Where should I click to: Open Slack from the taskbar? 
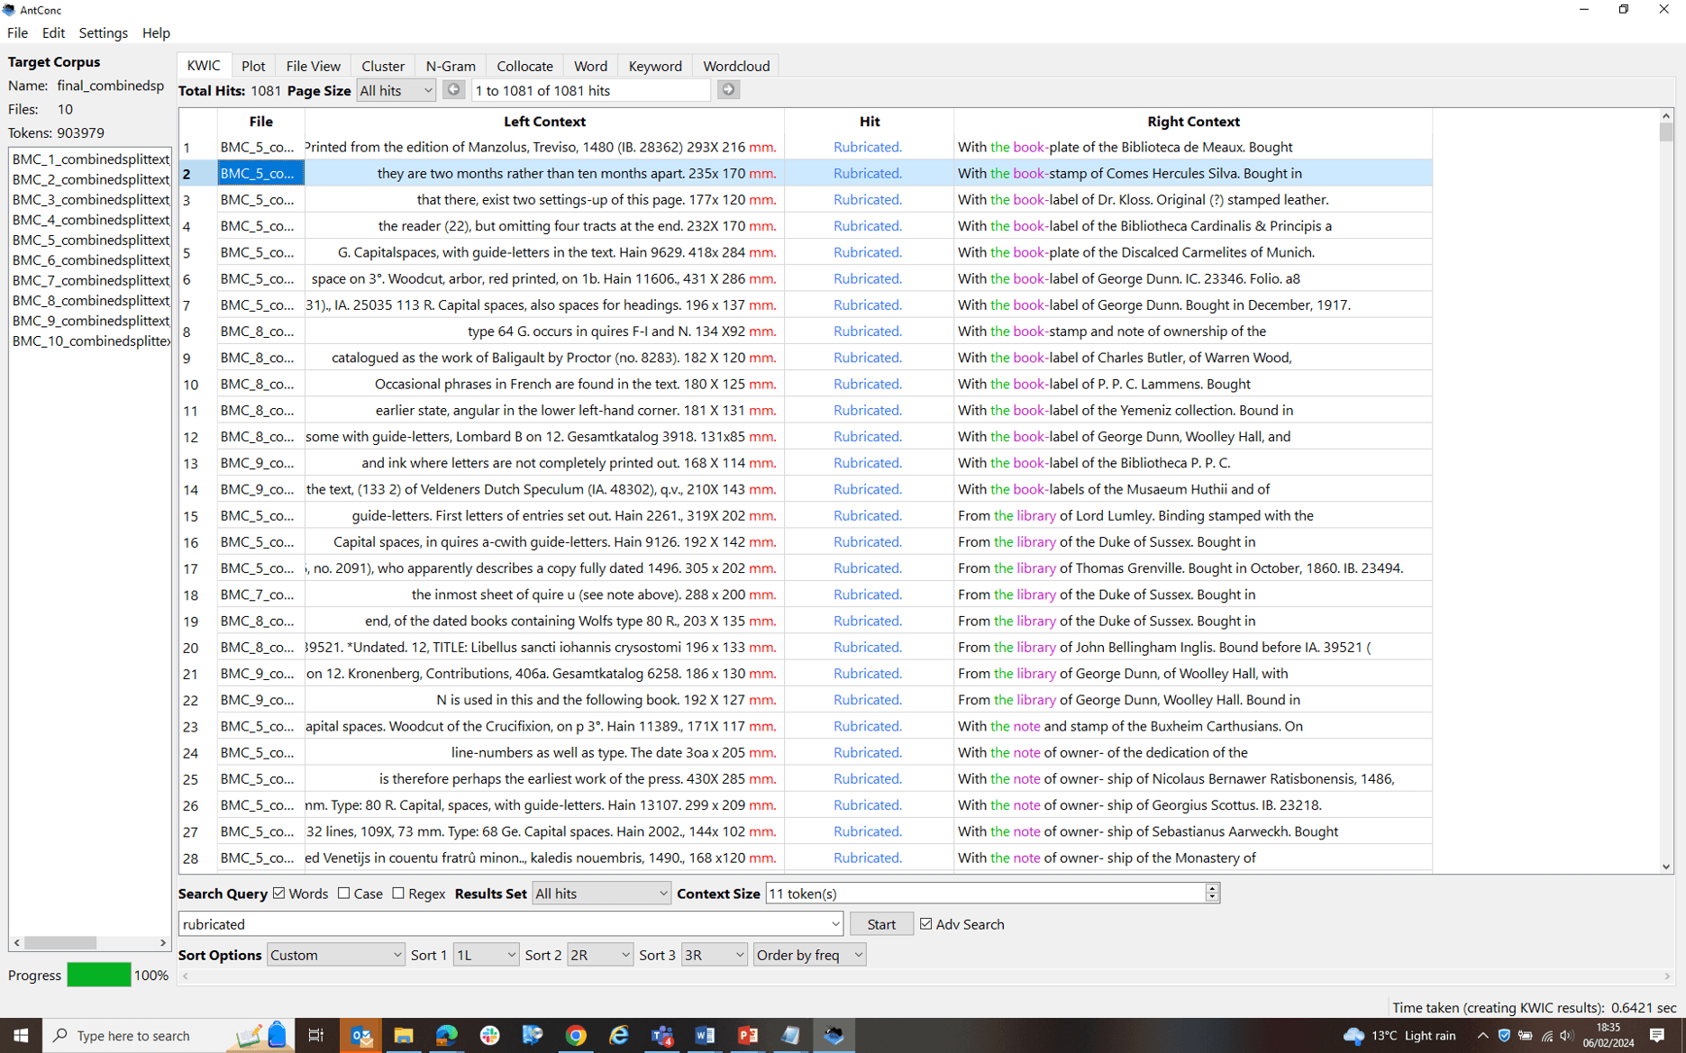[x=489, y=1035]
